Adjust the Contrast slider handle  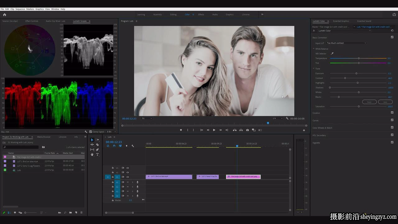(x=345, y=78)
